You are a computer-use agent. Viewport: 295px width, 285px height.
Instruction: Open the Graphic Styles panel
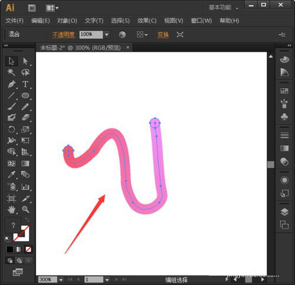click(284, 193)
